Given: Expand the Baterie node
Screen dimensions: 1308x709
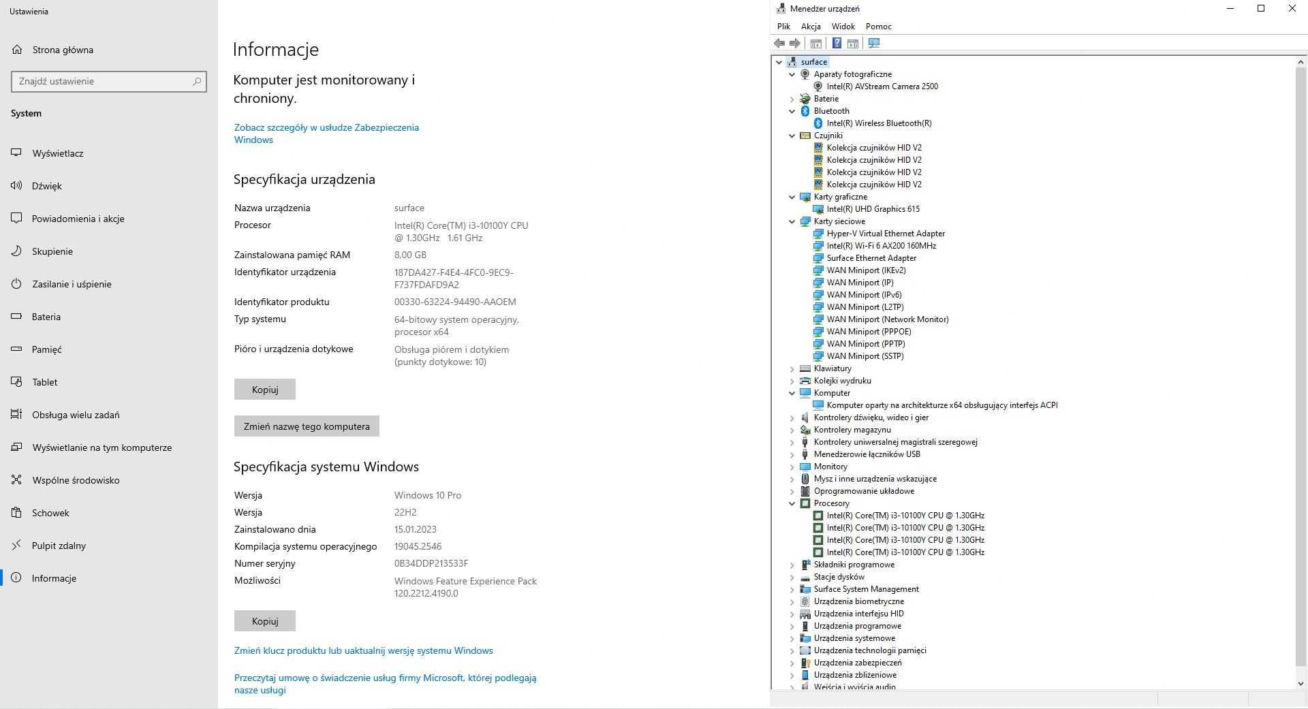Looking at the screenshot, I should 792,99.
